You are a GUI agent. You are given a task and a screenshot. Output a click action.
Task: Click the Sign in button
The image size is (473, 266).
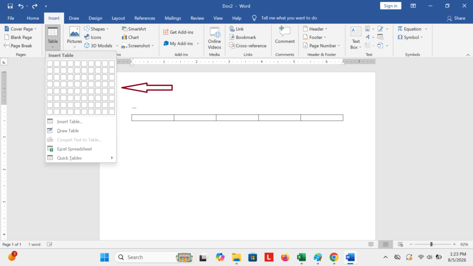(390, 6)
